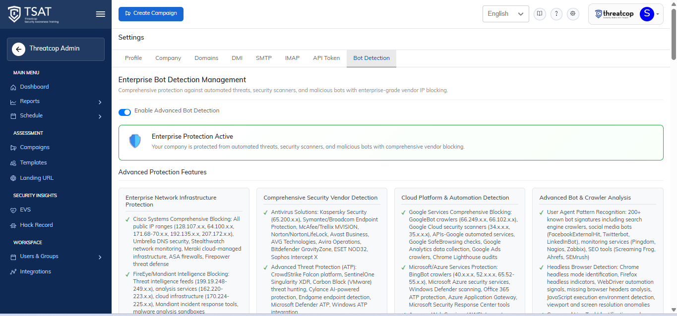
Task: Click the TSAT shield logo
Action: [x=15, y=14]
